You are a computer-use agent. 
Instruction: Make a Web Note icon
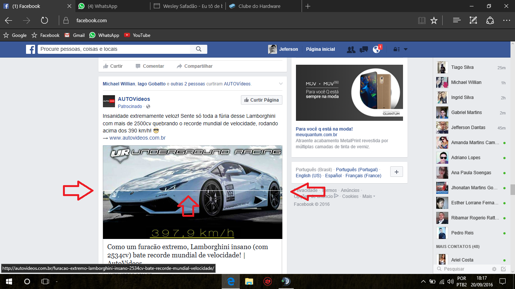[473, 21]
